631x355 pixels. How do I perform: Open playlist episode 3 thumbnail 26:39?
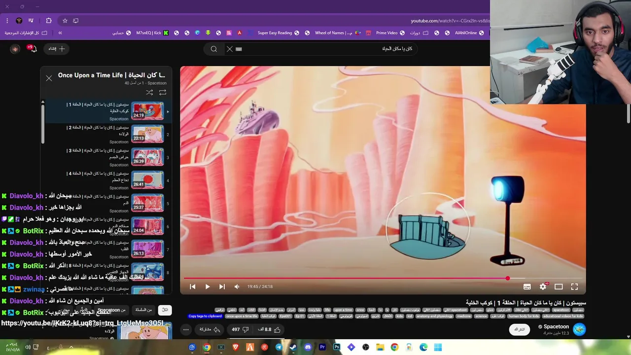tap(147, 157)
